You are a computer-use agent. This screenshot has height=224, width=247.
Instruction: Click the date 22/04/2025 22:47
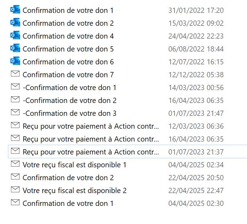196,191
